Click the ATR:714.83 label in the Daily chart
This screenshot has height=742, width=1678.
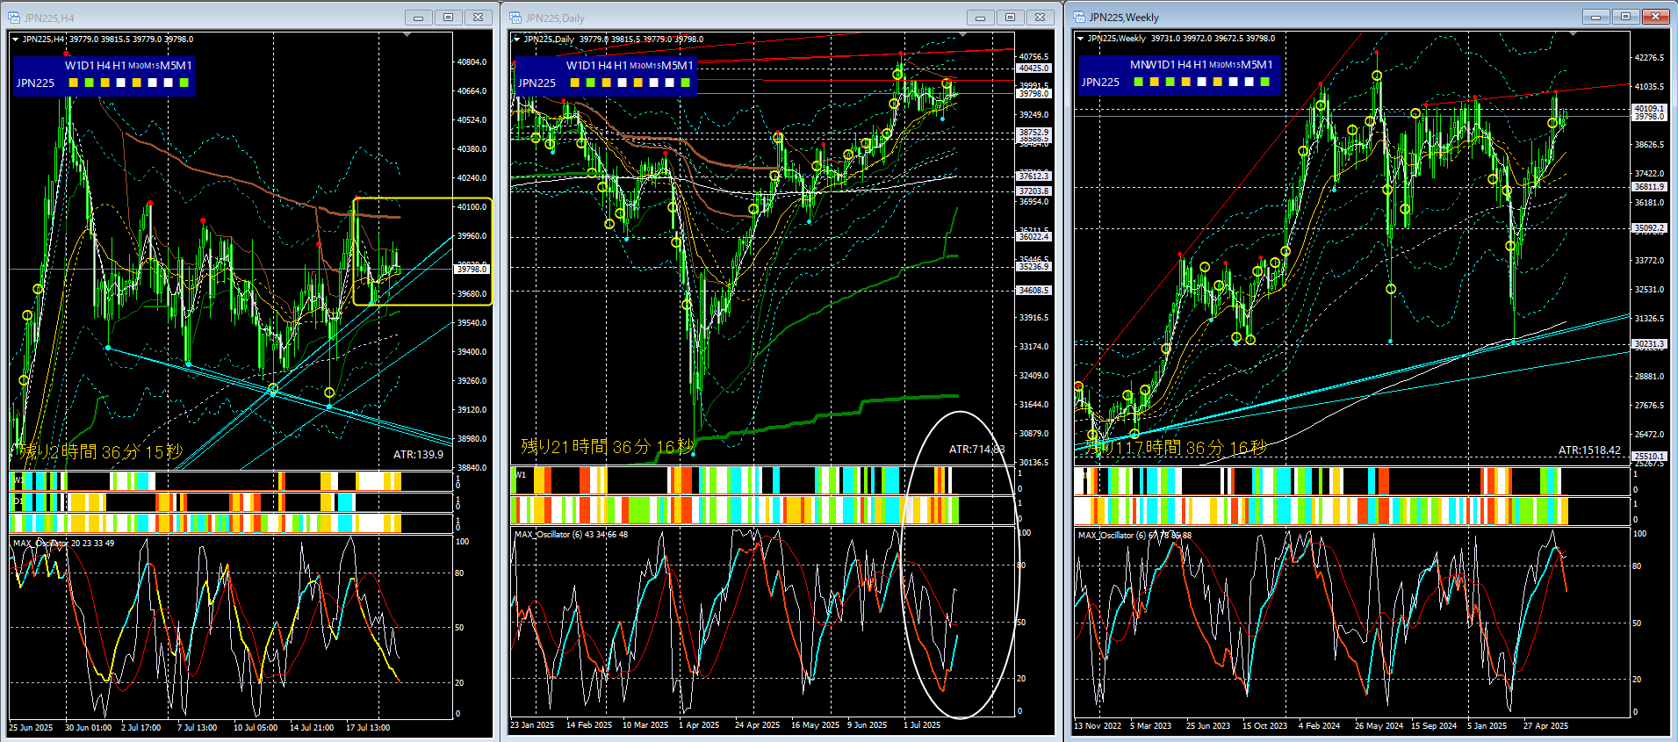[x=976, y=450]
